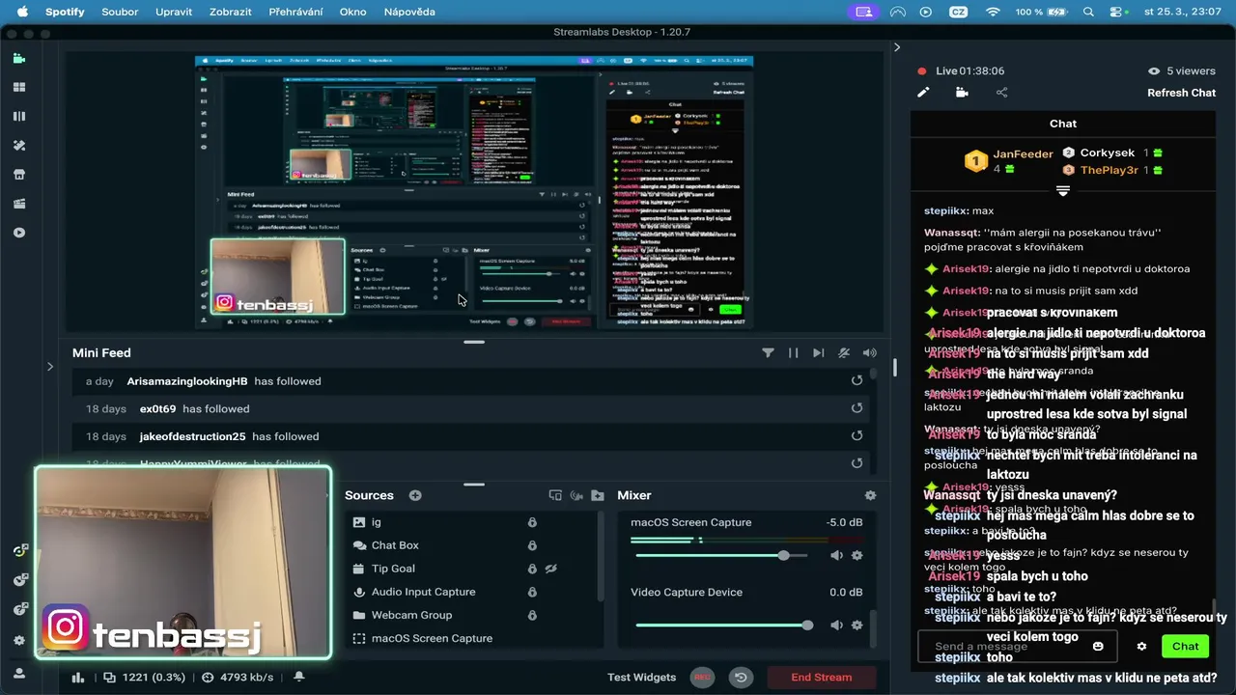Viewport: 1236px width, 695px height.
Task: Expand the Webcam Group folder
Action: (359, 615)
